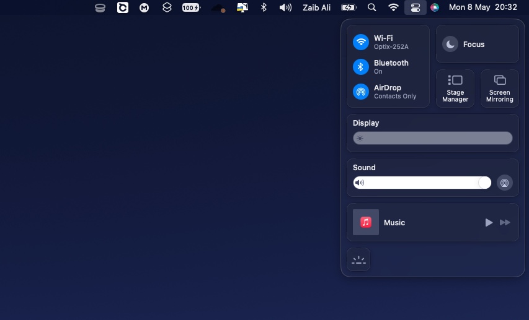Adjust the Display brightness slider

[x=432, y=138]
